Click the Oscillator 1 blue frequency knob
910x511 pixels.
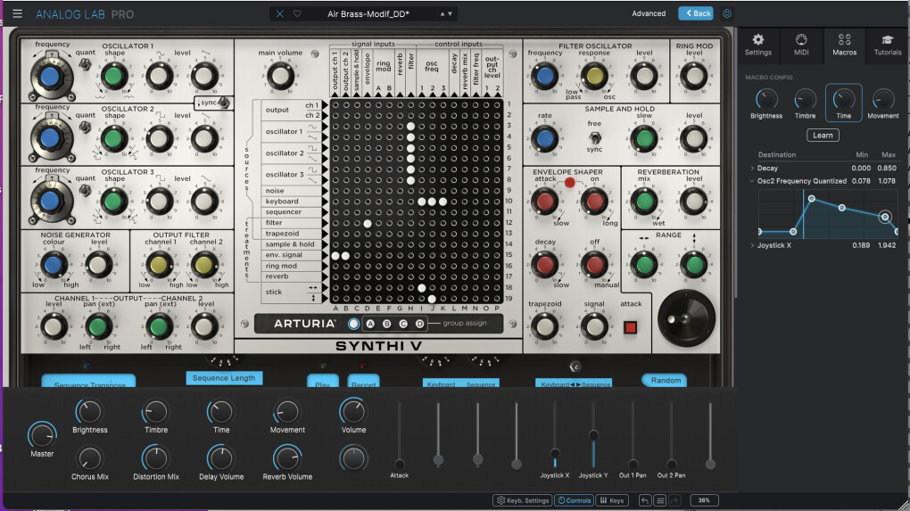point(51,77)
